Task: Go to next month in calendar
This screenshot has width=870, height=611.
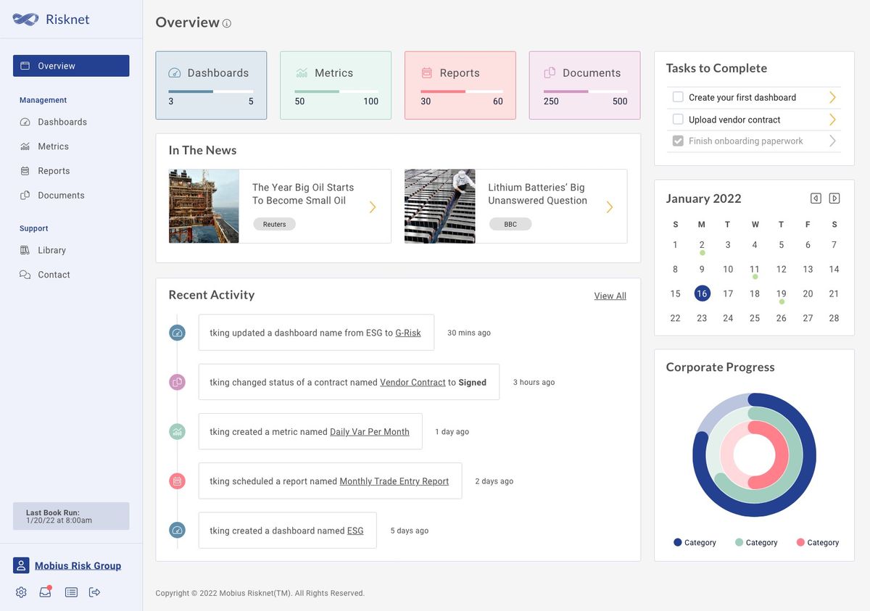Action: [x=834, y=197]
